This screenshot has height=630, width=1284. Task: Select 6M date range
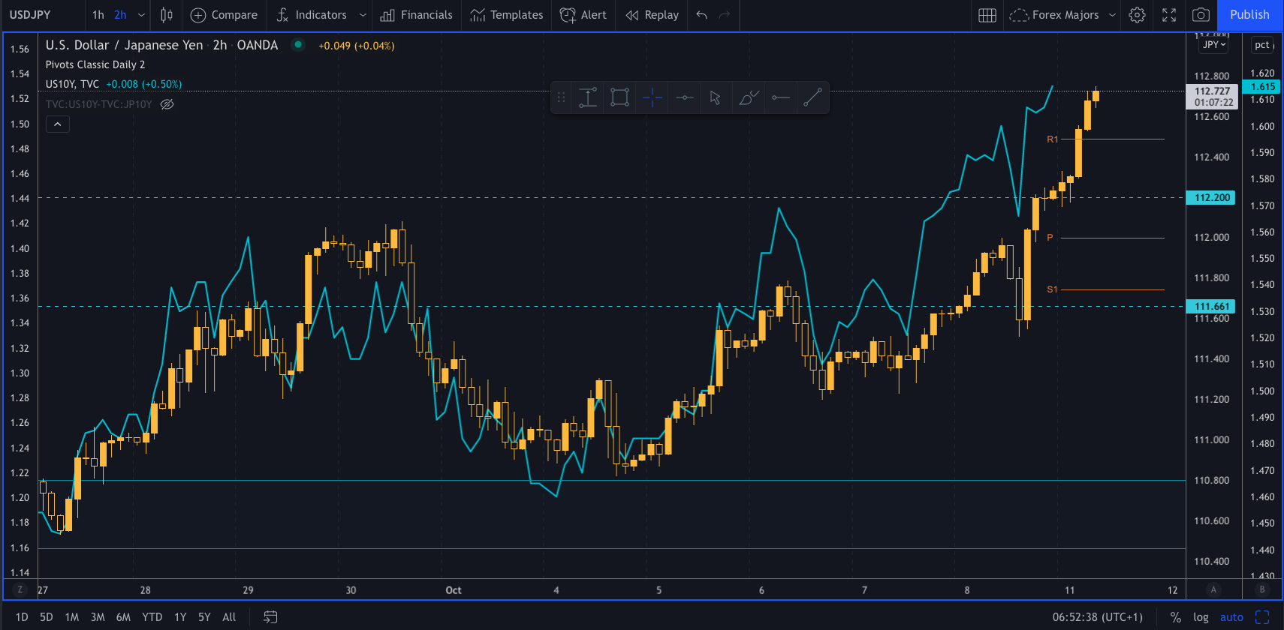click(x=123, y=617)
